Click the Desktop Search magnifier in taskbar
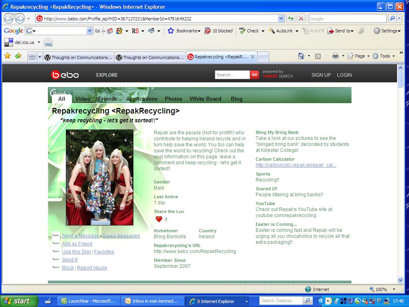Image resolution: width=409 pixels, height=307 pixels. click(x=308, y=301)
